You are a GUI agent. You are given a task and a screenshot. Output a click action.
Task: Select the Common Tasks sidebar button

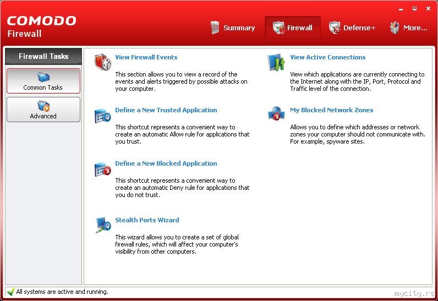click(43, 81)
